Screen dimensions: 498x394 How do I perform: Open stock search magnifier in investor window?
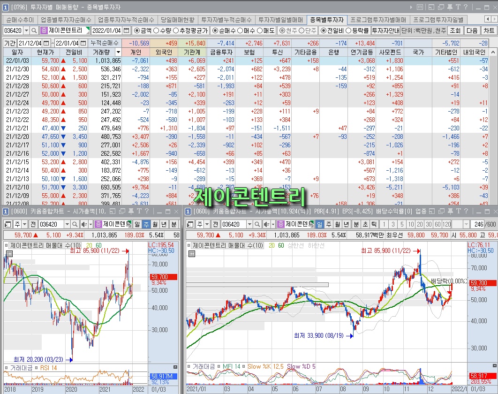click(34, 30)
